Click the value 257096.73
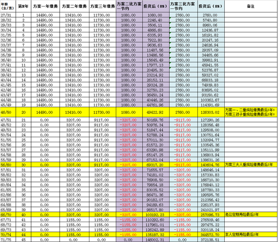 click(211, 215)
